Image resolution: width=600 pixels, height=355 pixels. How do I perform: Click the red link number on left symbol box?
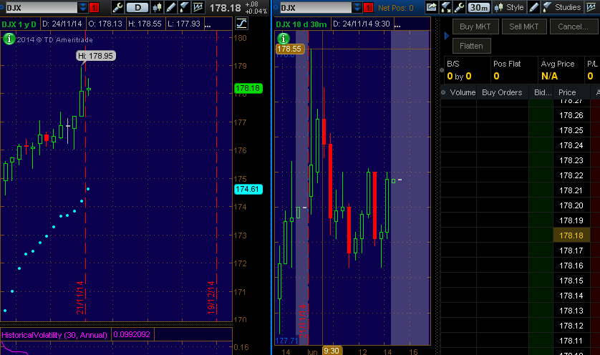[95, 8]
